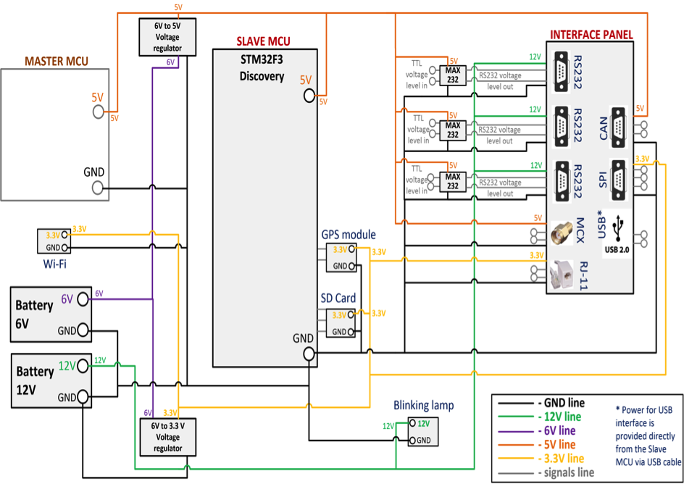Click the USB 2.0 trident symbol
Screen dimensions: 684x484
(x=617, y=228)
